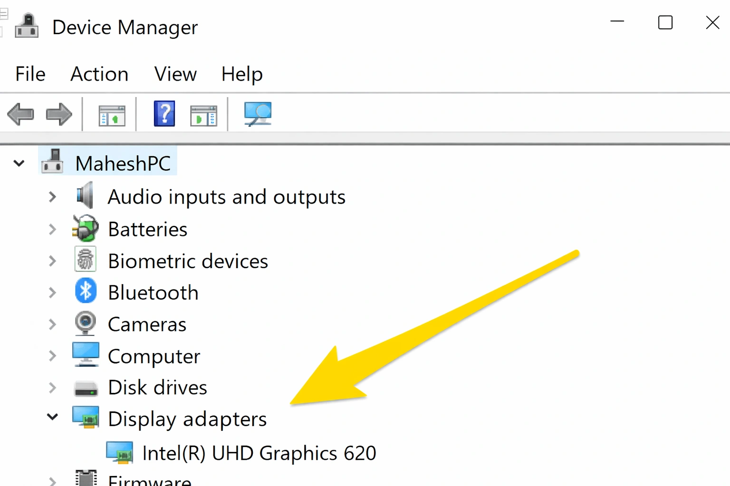Click the fingerprint icon beside Biometric devices
This screenshot has height=486, width=730.
[x=85, y=260]
